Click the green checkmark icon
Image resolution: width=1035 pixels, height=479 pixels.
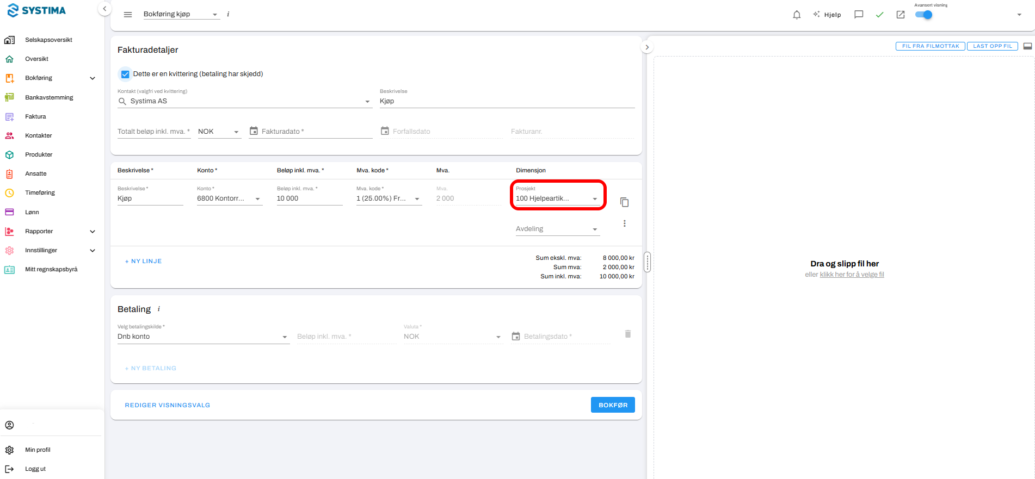879,15
